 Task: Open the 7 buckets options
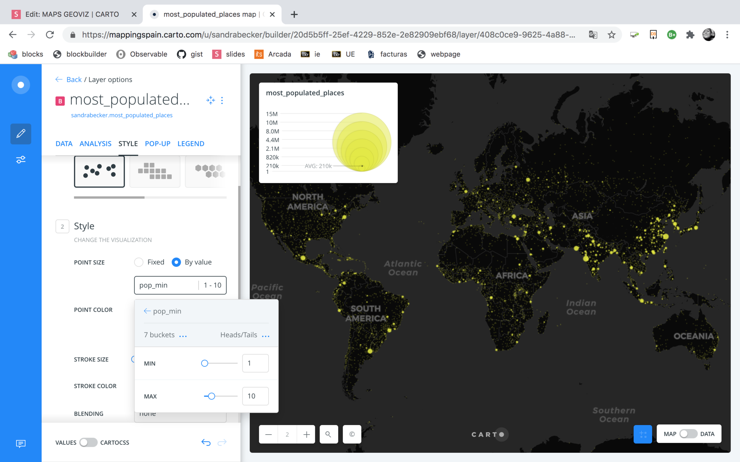[x=183, y=335]
